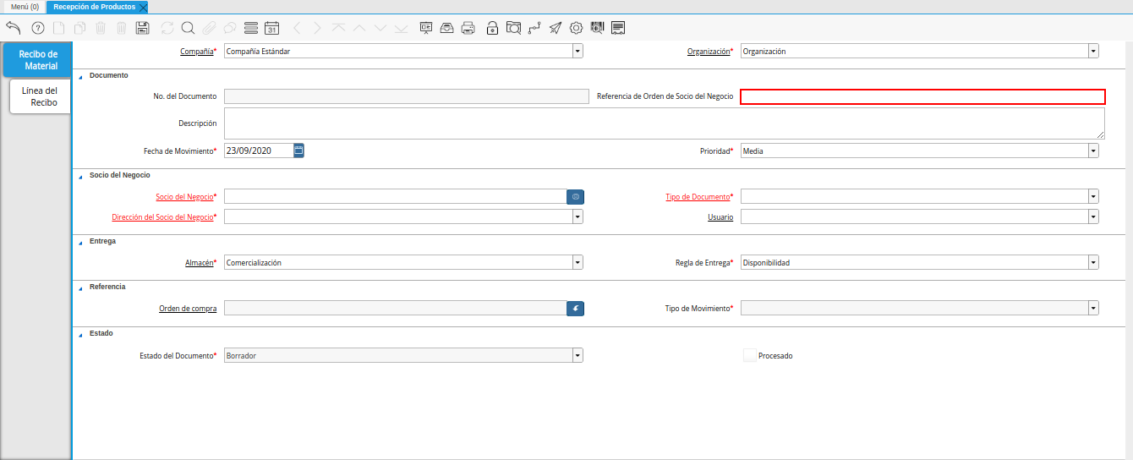
Task: Click into the Descripción text field
Action: (664, 123)
